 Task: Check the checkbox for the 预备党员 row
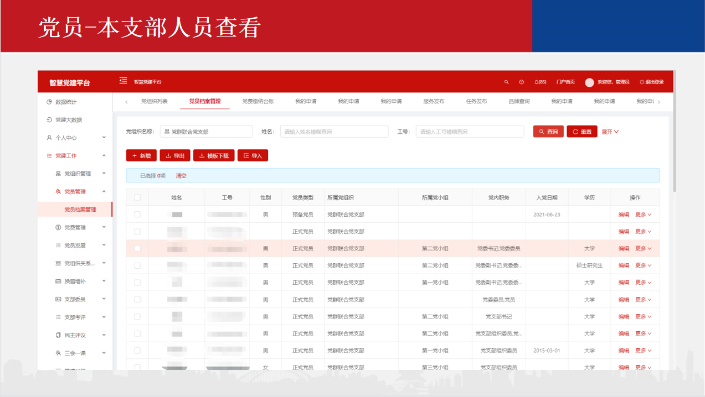pyautogui.click(x=137, y=215)
